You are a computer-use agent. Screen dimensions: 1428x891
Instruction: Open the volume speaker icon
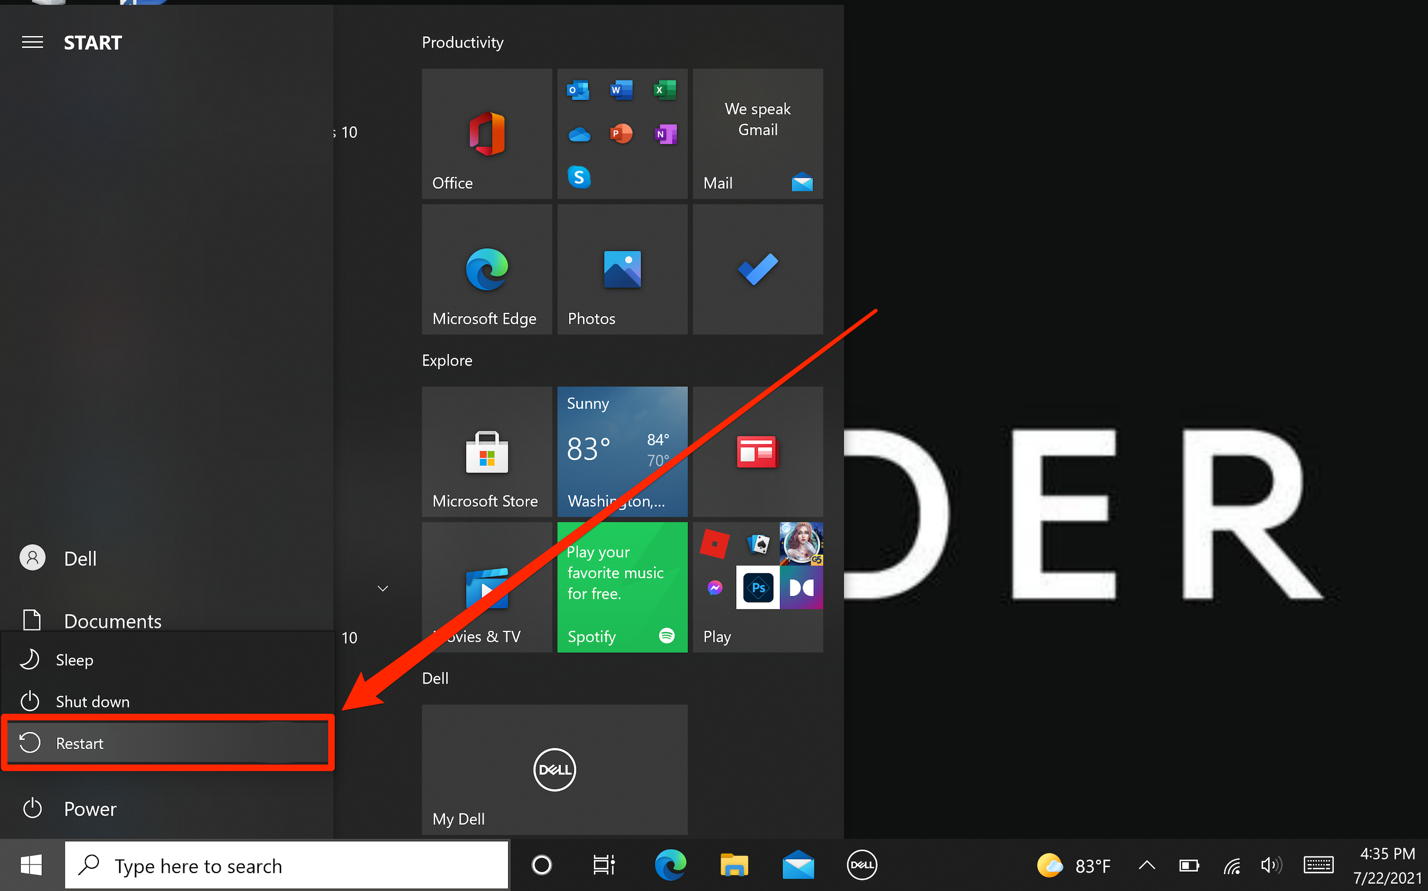(1271, 865)
